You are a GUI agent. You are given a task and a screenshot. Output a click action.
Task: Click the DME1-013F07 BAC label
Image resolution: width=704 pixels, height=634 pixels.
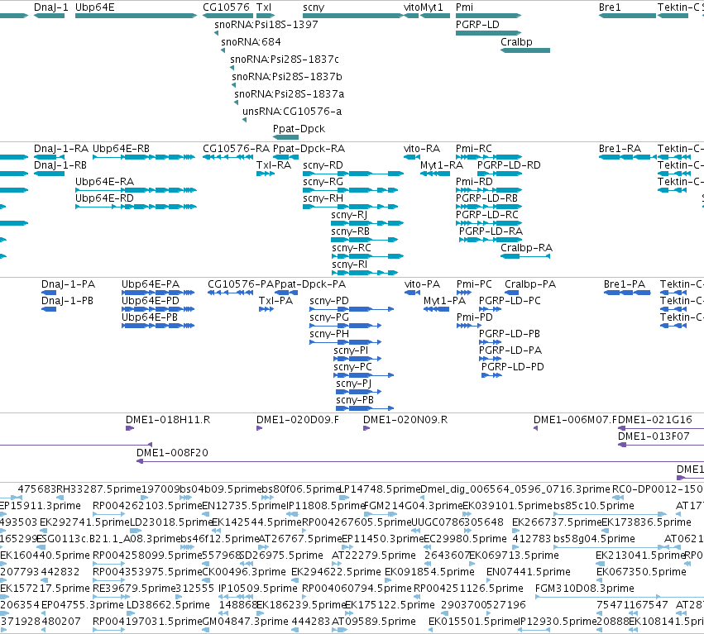click(x=654, y=436)
